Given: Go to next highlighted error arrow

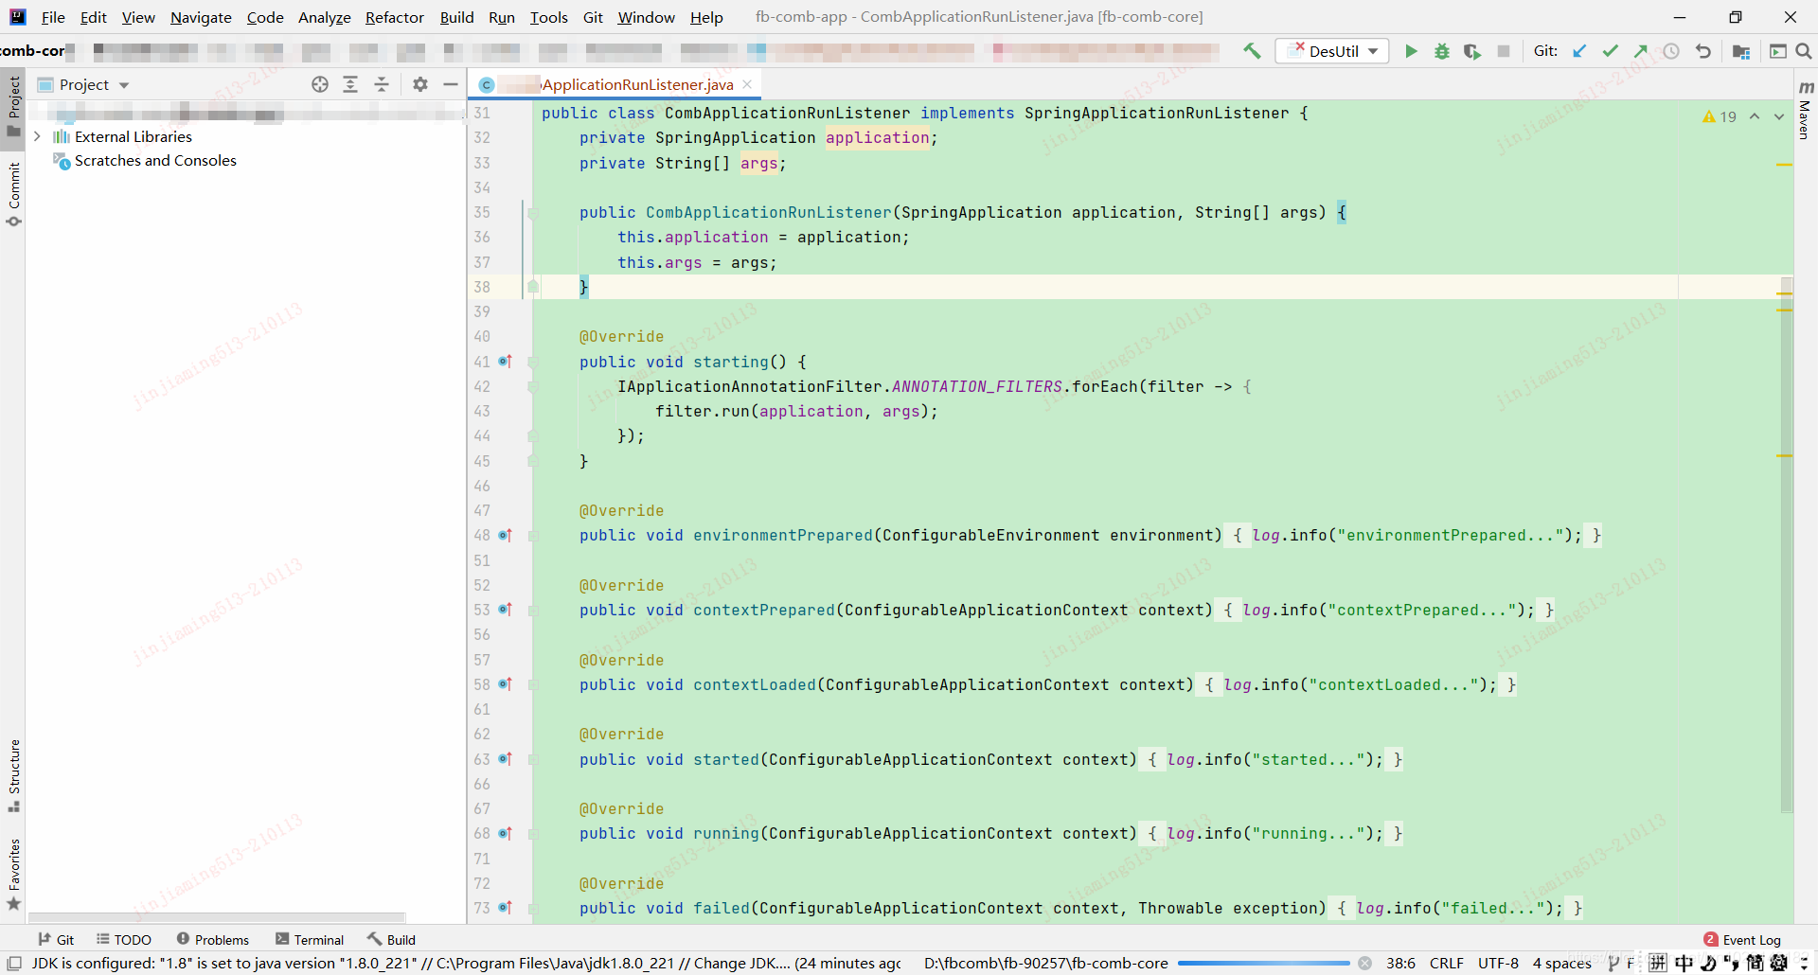Looking at the screenshot, I should 1779,116.
